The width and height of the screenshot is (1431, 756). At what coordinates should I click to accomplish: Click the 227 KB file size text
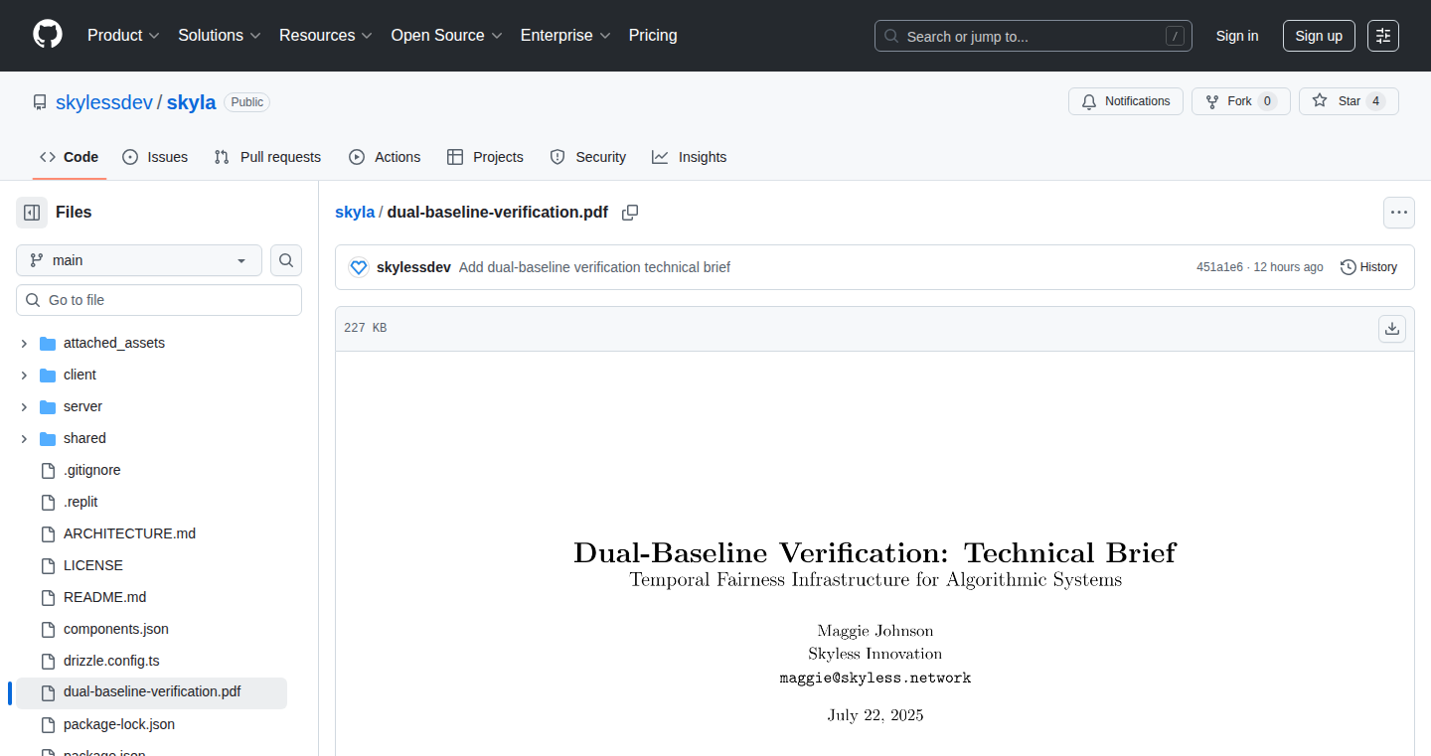coord(365,328)
